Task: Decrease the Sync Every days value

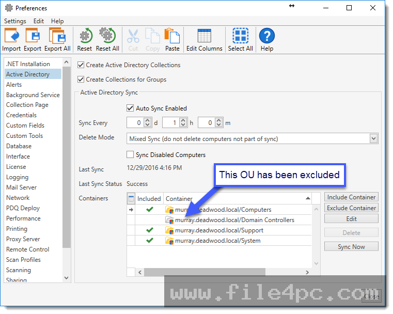Action: click(147, 125)
